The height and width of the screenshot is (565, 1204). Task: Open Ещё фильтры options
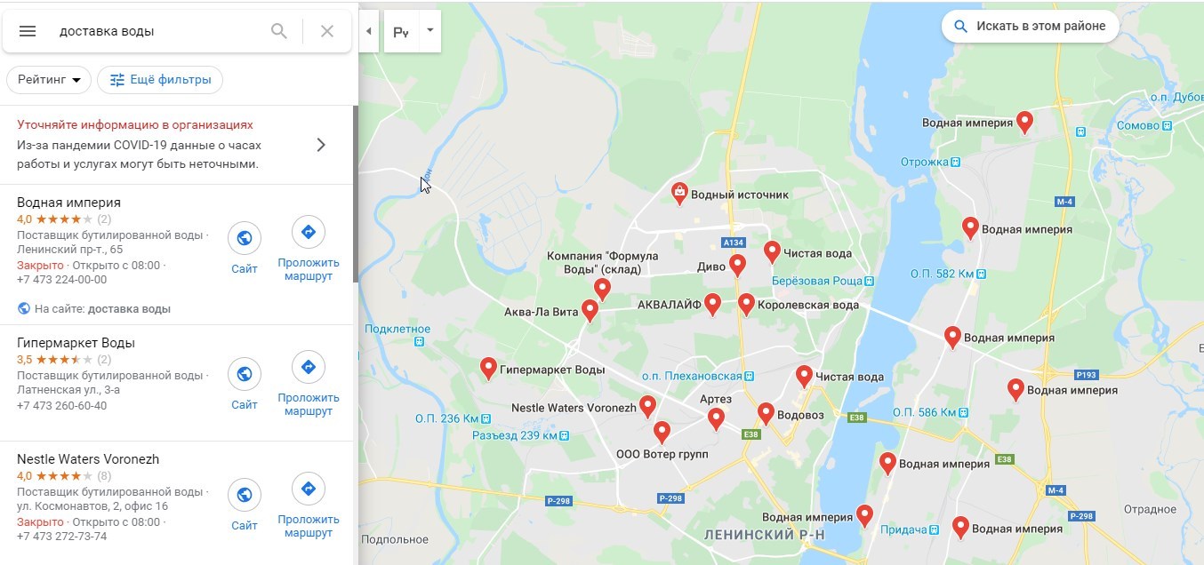[160, 80]
